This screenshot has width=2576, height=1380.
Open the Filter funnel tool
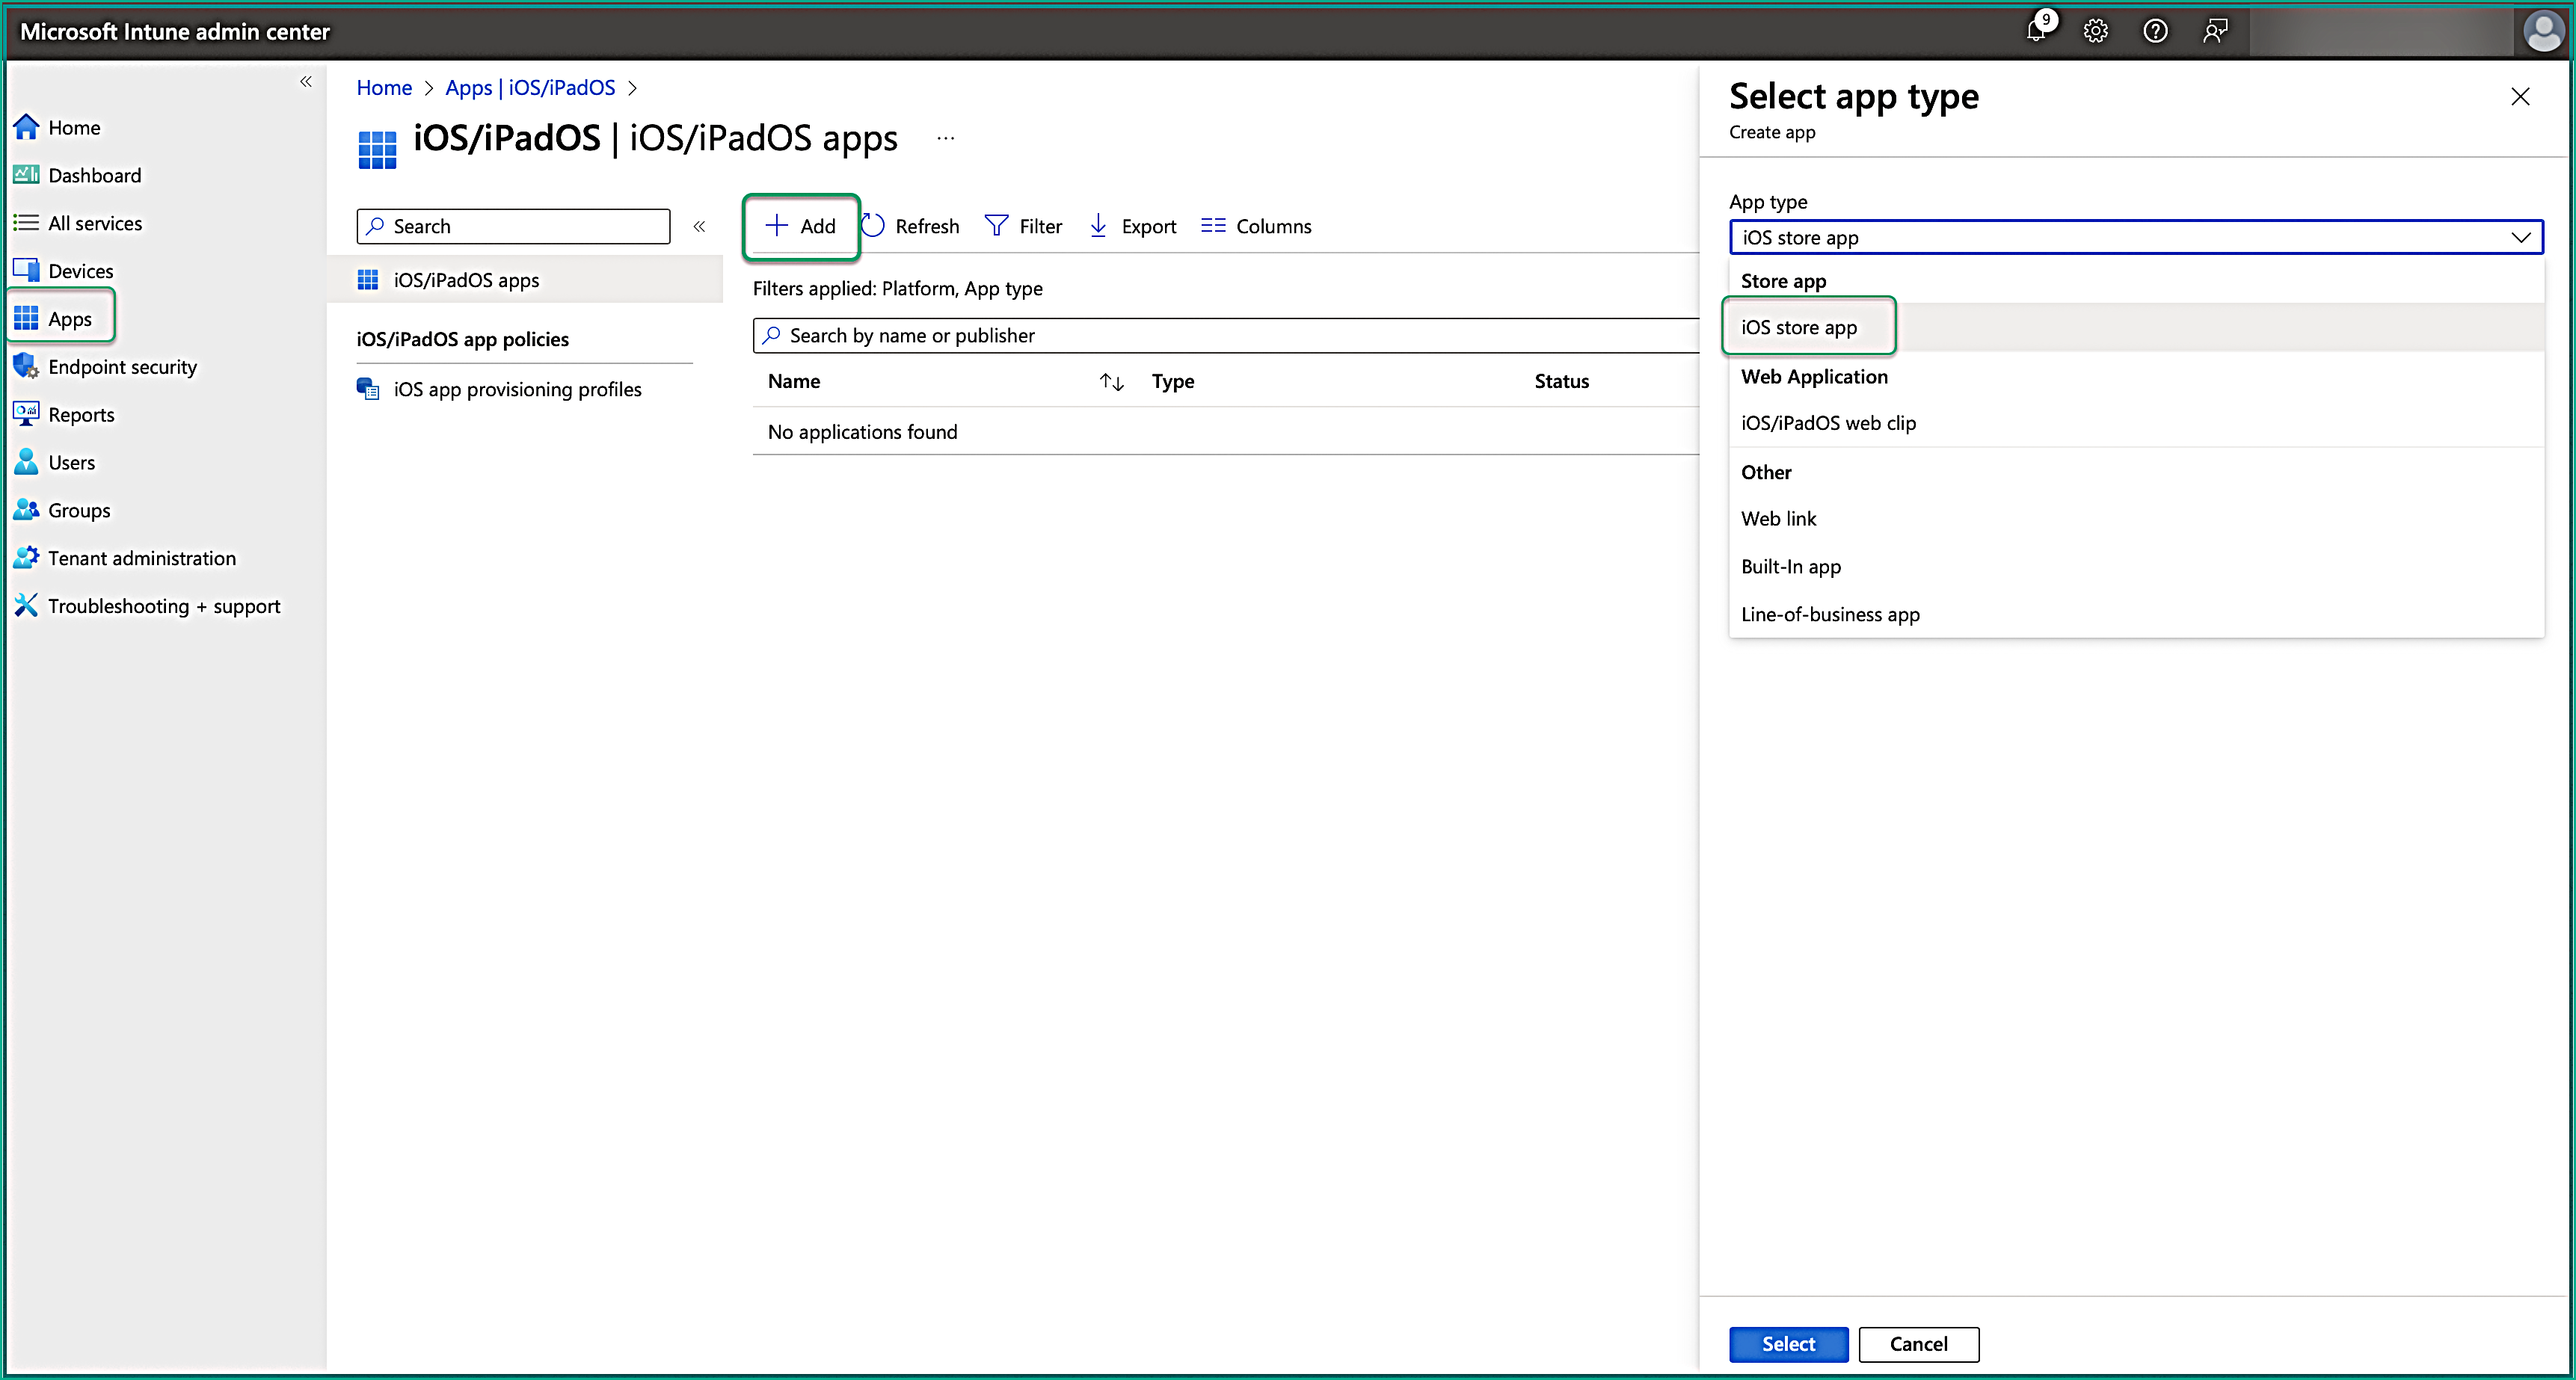click(996, 226)
